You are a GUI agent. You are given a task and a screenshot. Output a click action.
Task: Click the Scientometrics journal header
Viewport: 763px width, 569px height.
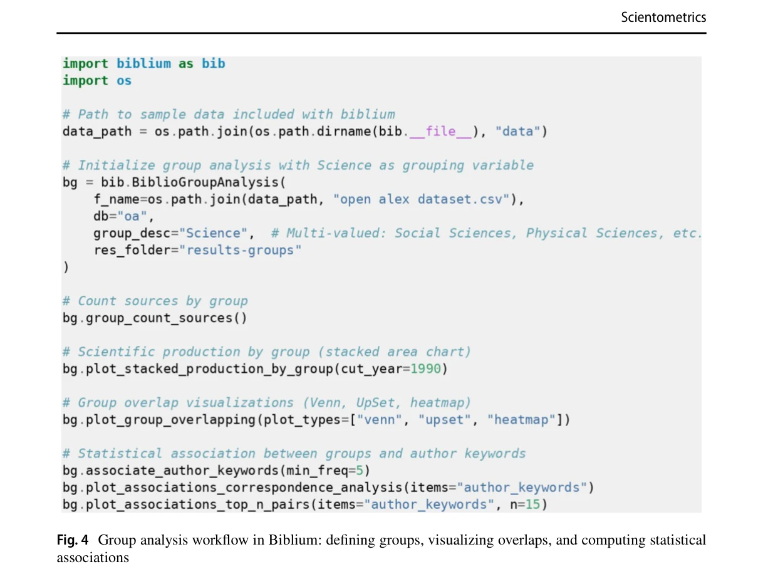[663, 18]
